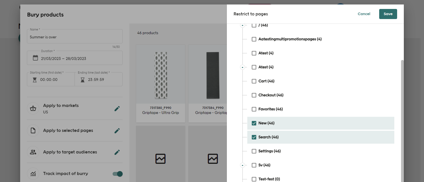This screenshot has height=182, width=424.
Task: Cancel the Restrict to pages panel
Action: 364,14
